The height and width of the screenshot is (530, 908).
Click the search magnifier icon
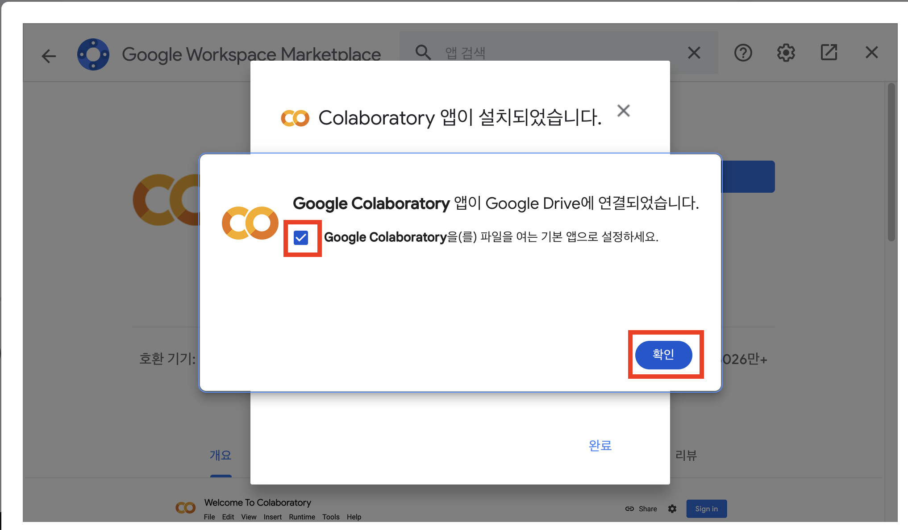coord(423,53)
